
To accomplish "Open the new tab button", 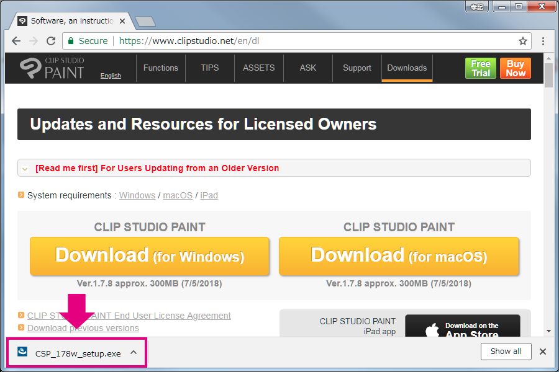I will (144, 21).
